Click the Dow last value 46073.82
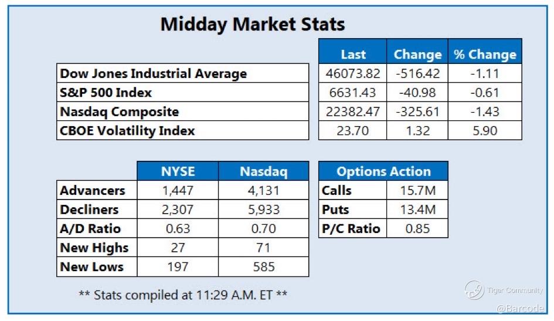The image size is (554, 321). [353, 74]
